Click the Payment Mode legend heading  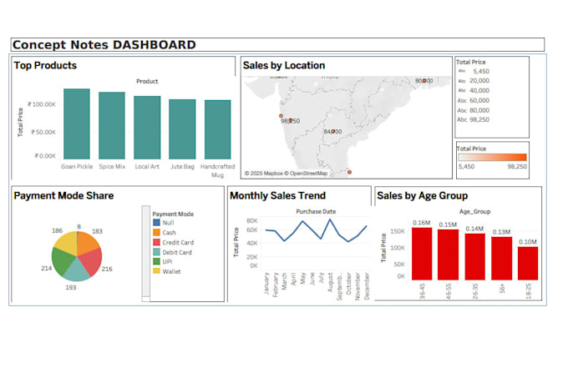tap(173, 214)
